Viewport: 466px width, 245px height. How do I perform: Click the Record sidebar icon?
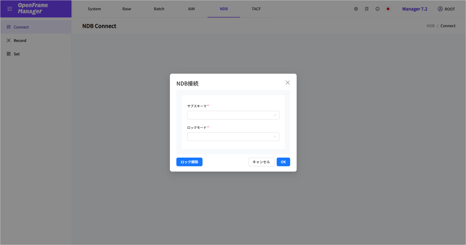point(9,40)
